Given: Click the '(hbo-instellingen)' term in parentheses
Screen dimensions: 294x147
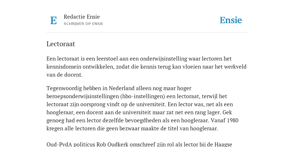Looking at the screenshot, I should (x=143, y=96).
